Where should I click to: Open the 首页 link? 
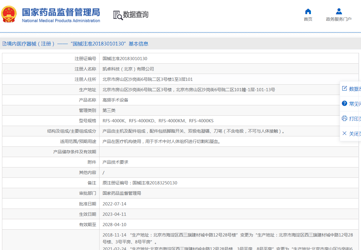308,19
